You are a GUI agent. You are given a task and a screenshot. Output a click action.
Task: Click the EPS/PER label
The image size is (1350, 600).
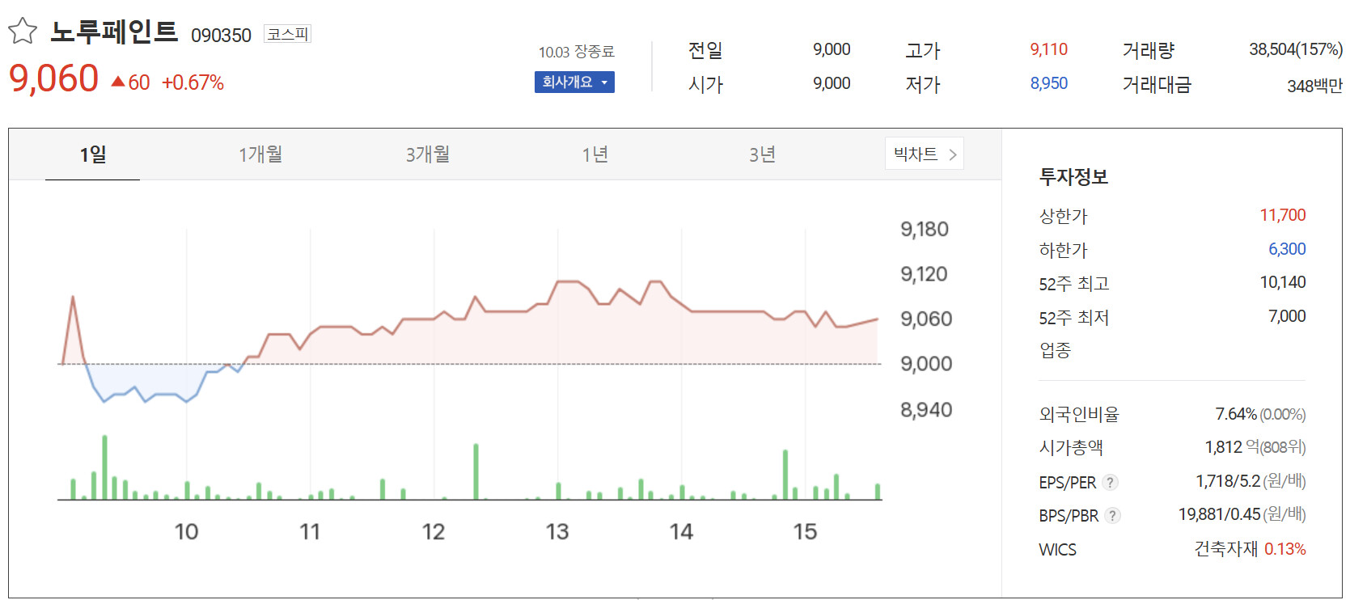click(1068, 483)
